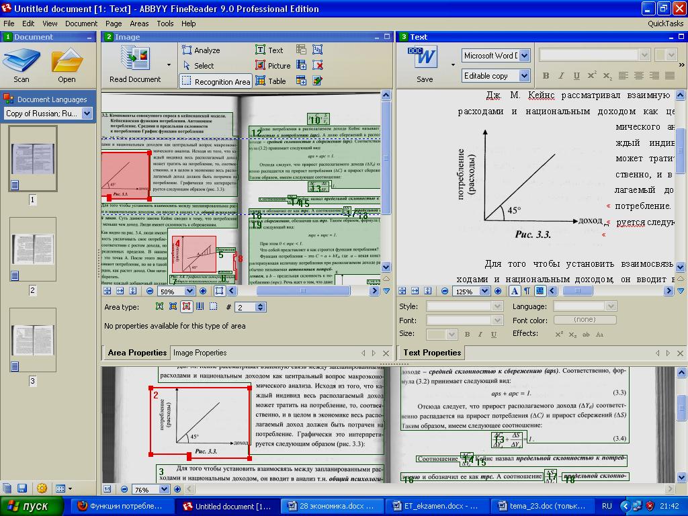
Task: Pick the Table area drawing tool
Action: point(270,81)
